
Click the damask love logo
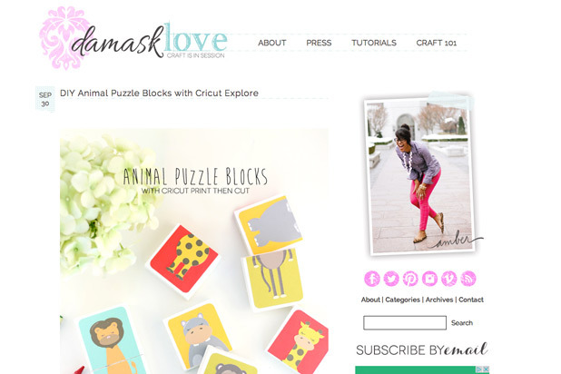point(133,39)
